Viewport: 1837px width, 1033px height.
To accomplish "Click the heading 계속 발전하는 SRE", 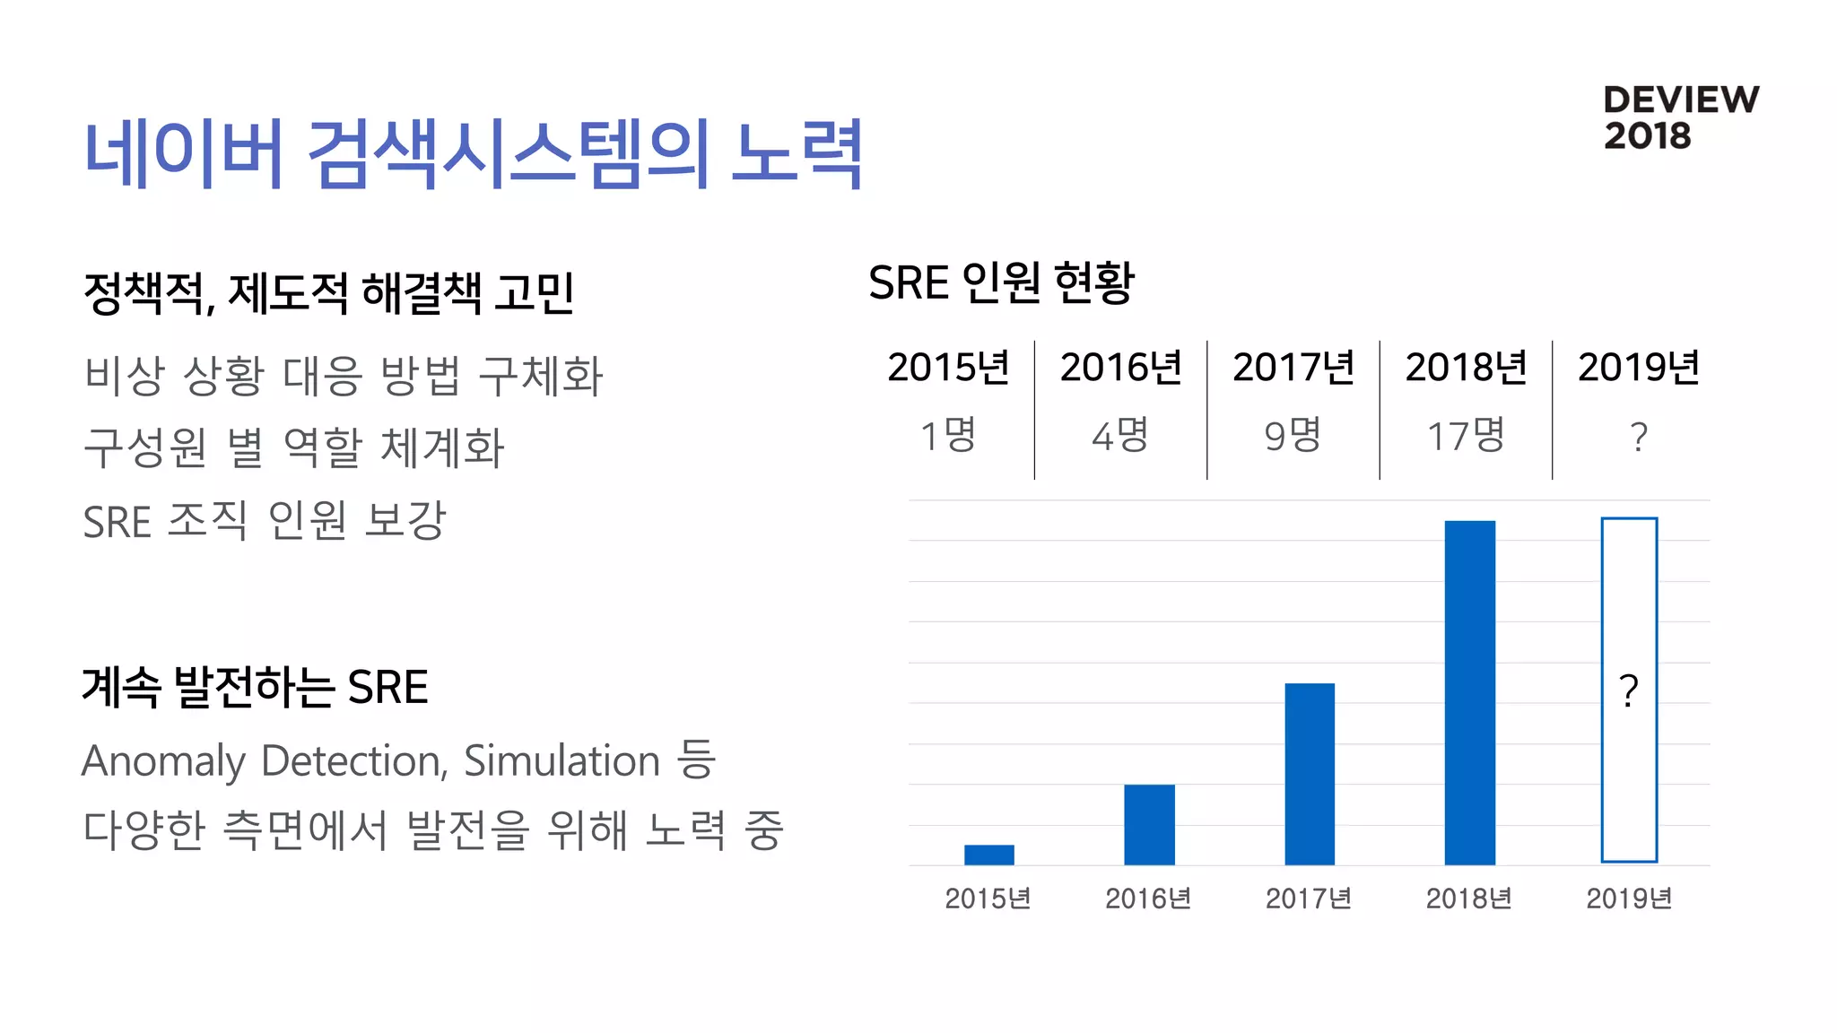I will point(255,687).
